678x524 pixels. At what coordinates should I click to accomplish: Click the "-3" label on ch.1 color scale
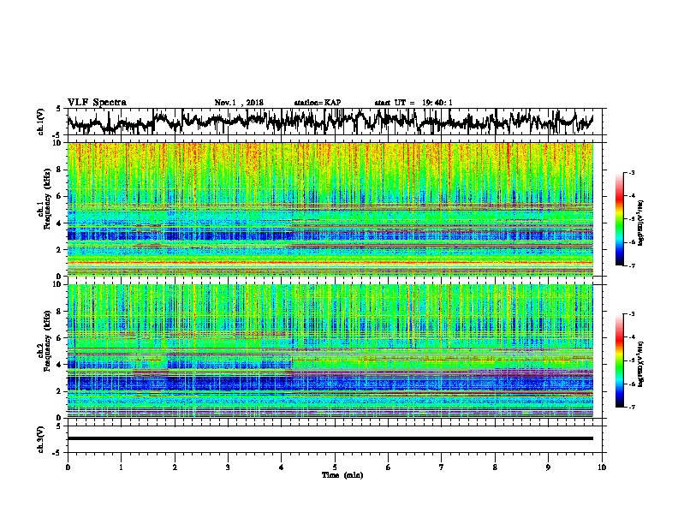click(x=631, y=172)
